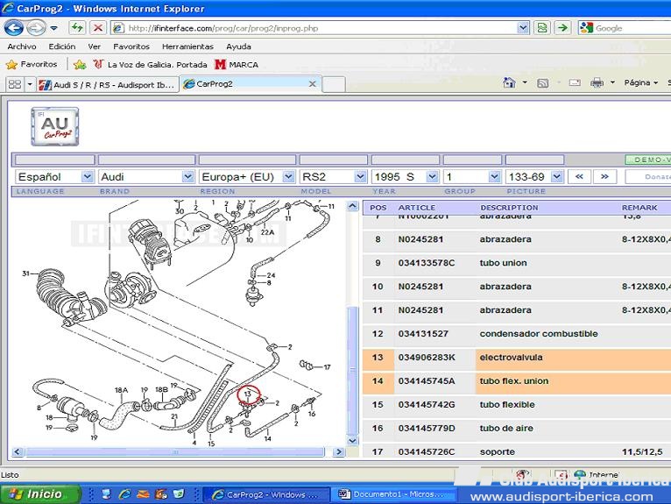671x504 pixels.
Task: Click the AU CarProg2 logo
Action: tap(55, 126)
